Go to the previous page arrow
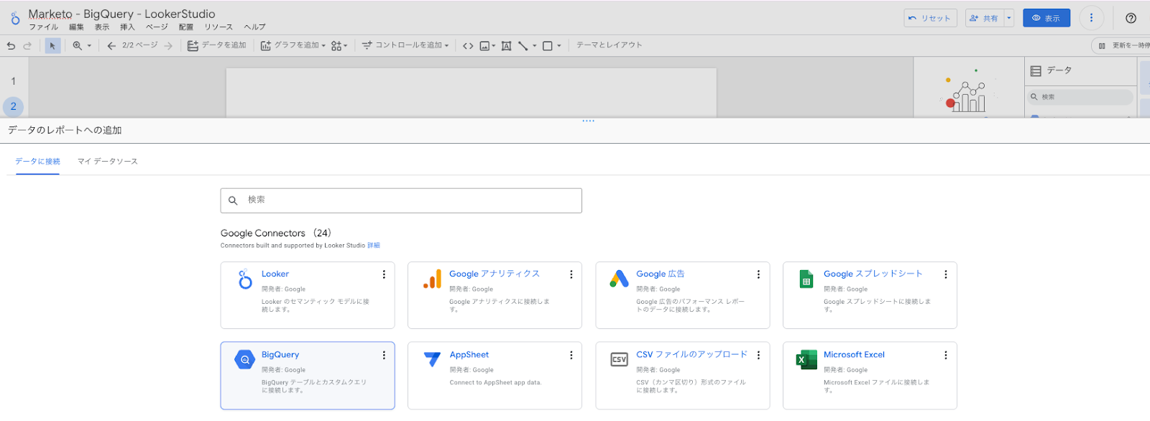This screenshot has height=421, width=1150. pos(111,46)
